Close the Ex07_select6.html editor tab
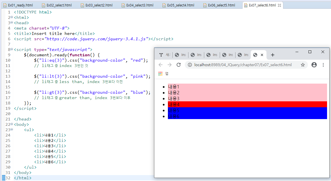This screenshot has height=181, width=331. coord(279,5)
